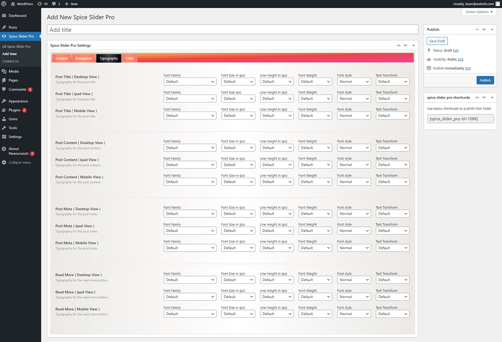Viewport: 502px width, 342px height.
Task: Edit the Publish immediately link
Action: coord(468,68)
